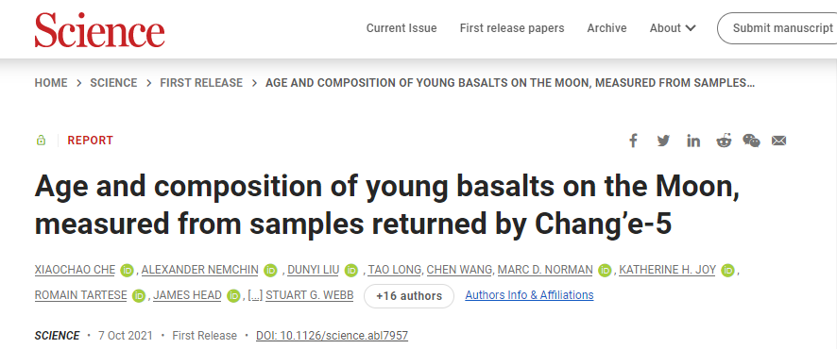Viewport: 837px width, 349px height.
Task: Share article on Facebook icon
Action: (x=633, y=141)
